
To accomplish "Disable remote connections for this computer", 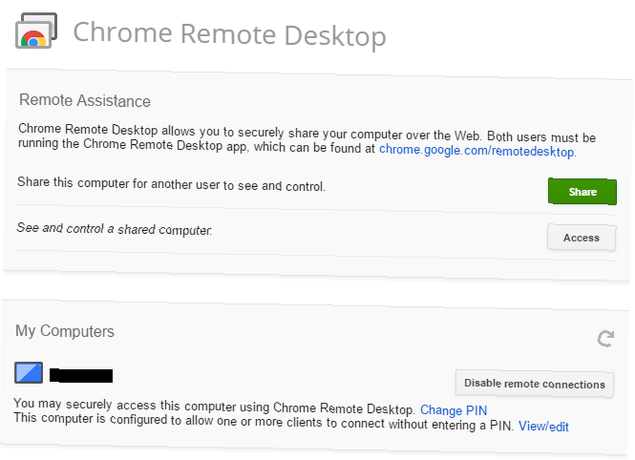I will pos(534,383).
